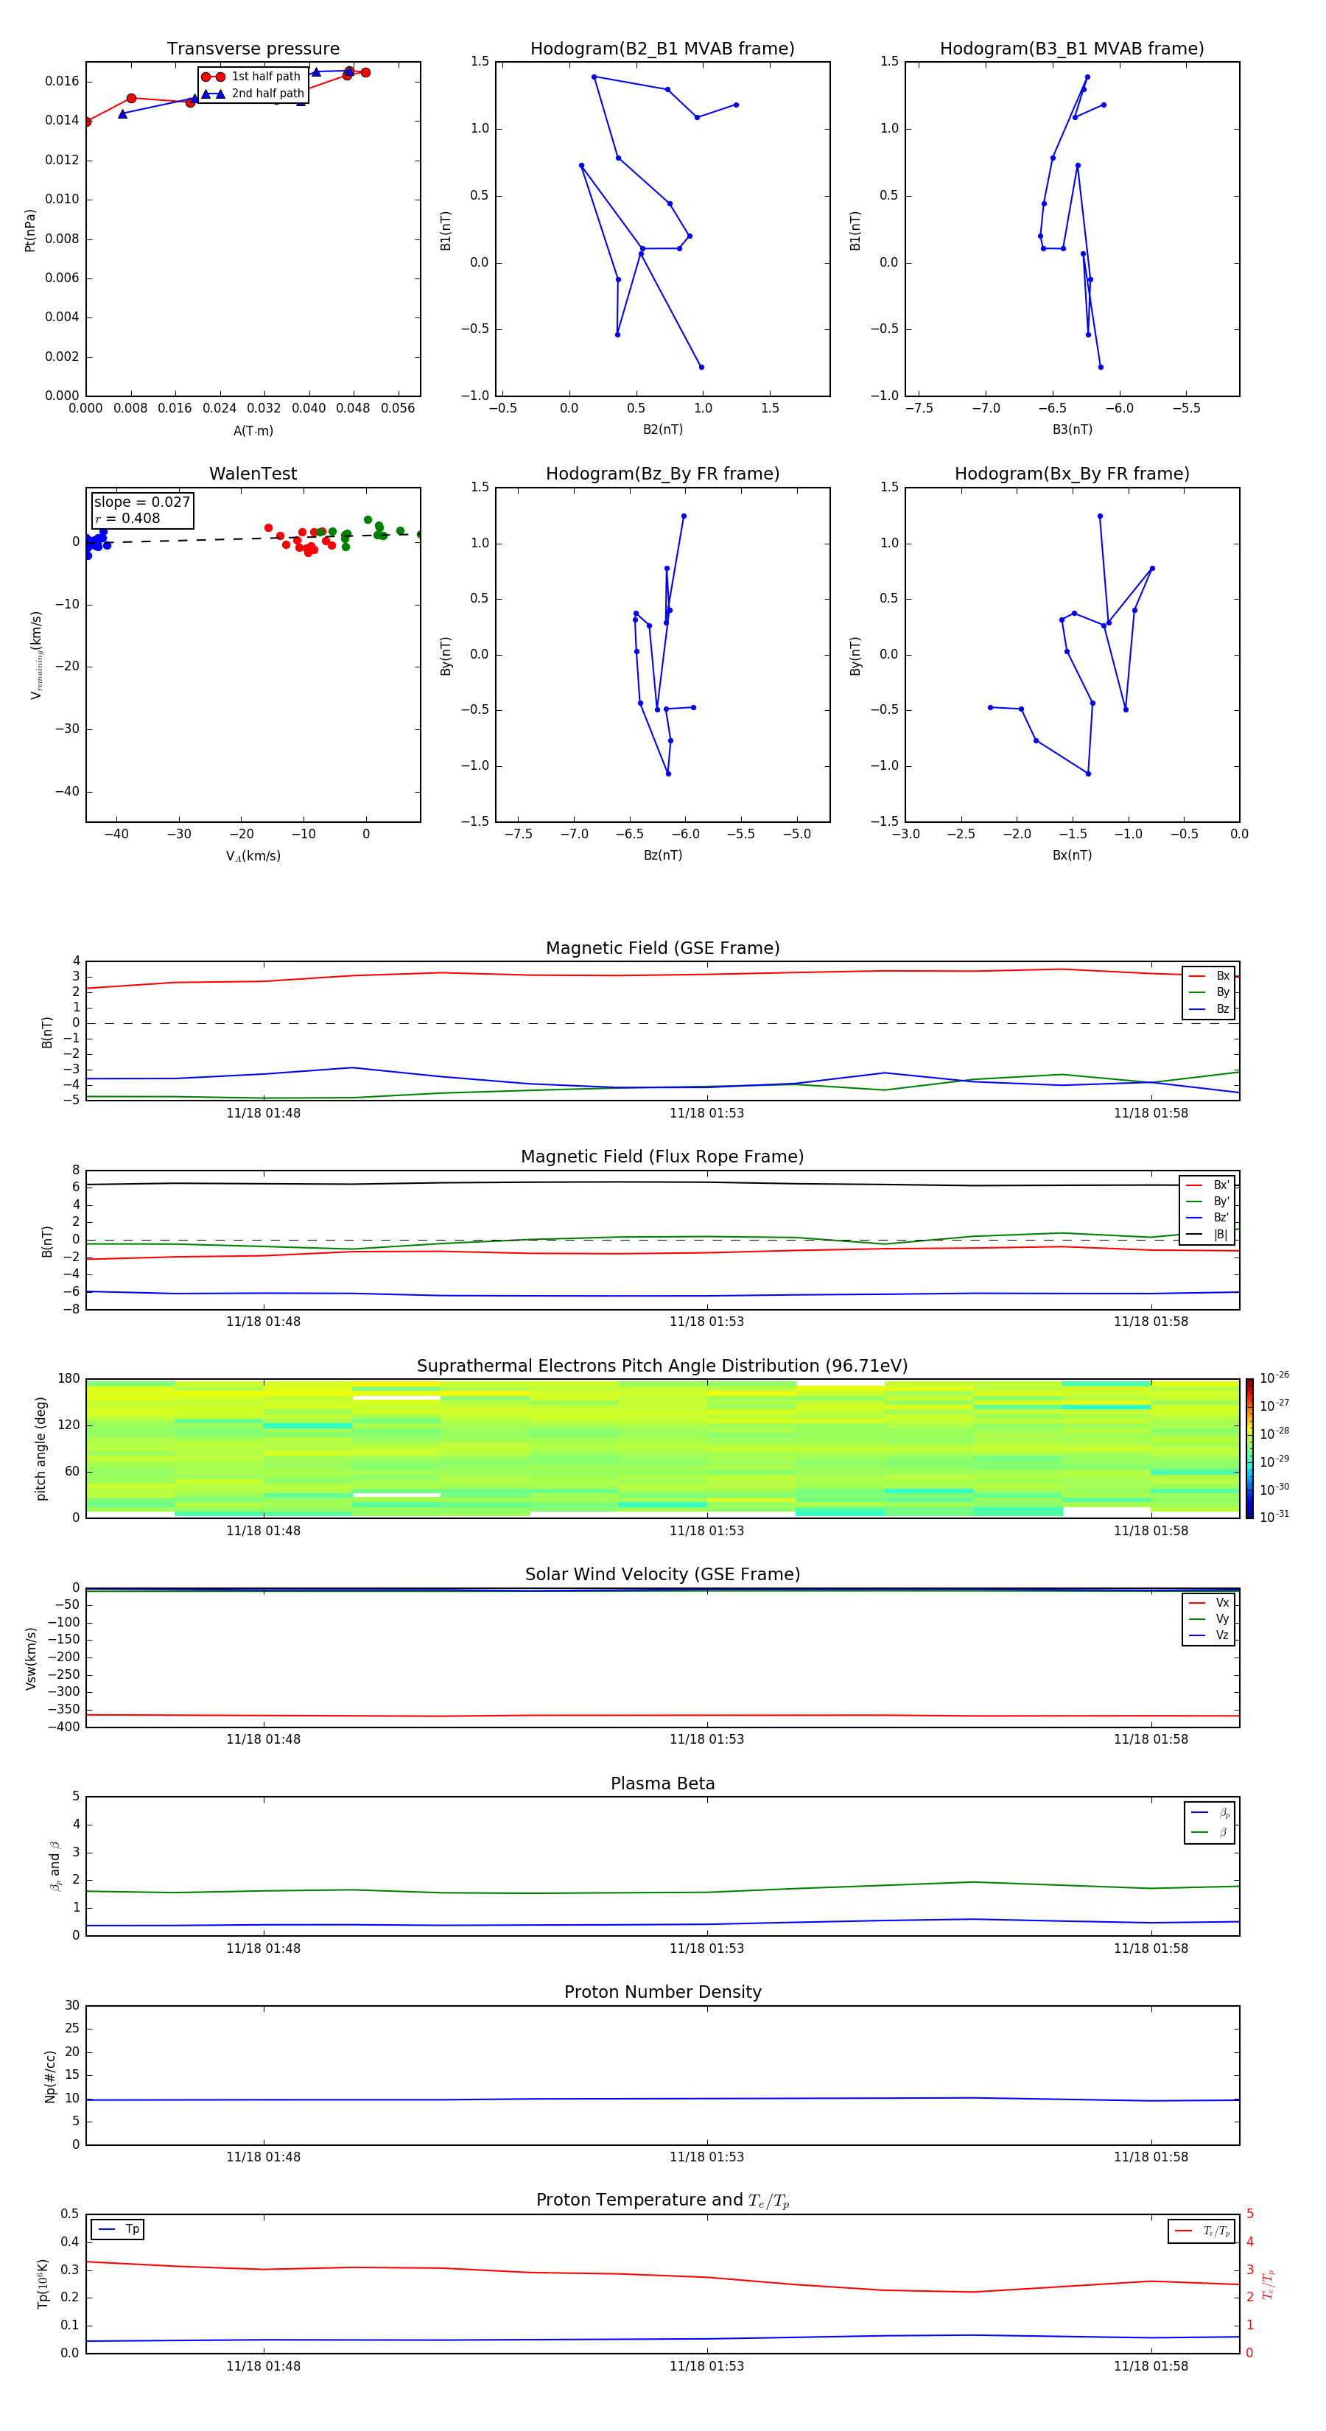This screenshot has height=2431, width=1326.
Task: Click the '1st half path' legend entry
Action: click(x=252, y=77)
